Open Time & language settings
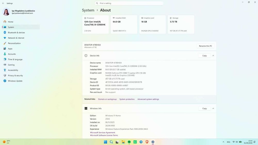Image resolution: width=258 pixels, height=145 pixels. (21, 59)
